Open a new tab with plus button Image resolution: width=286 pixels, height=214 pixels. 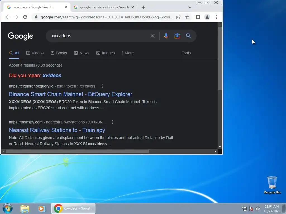[x=143, y=7]
